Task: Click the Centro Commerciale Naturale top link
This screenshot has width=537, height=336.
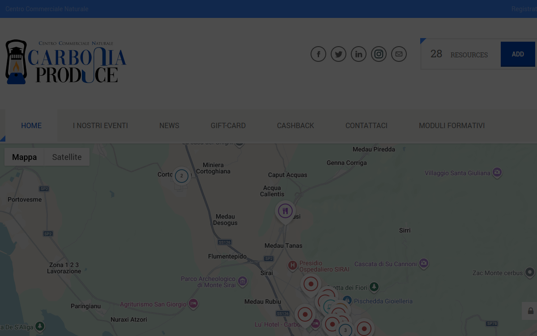Action: (x=47, y=9)
